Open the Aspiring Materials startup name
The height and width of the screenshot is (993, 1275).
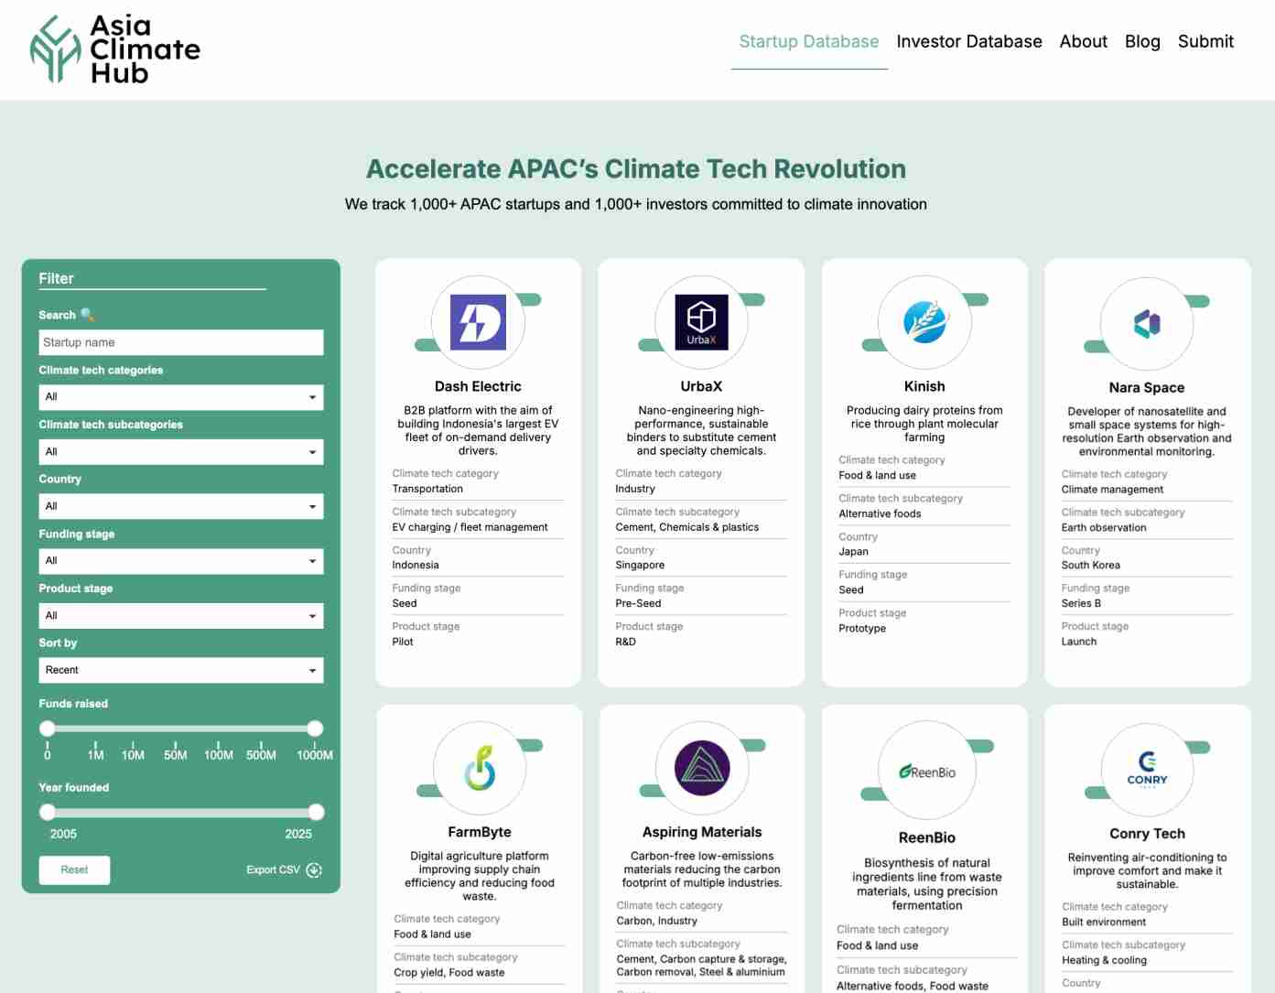pyautogui.click(x=702, y=832)
